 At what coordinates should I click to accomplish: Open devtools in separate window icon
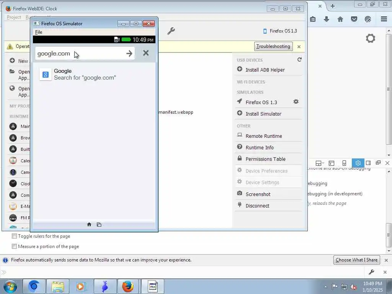[x=378, y=163]
